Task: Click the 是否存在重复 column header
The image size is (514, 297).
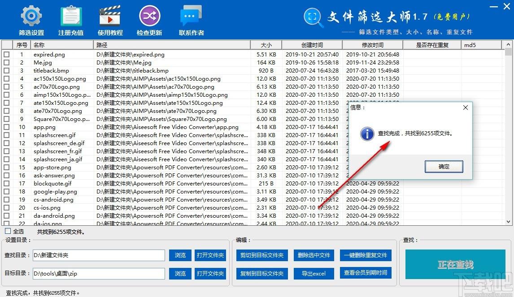Action: 432,45
